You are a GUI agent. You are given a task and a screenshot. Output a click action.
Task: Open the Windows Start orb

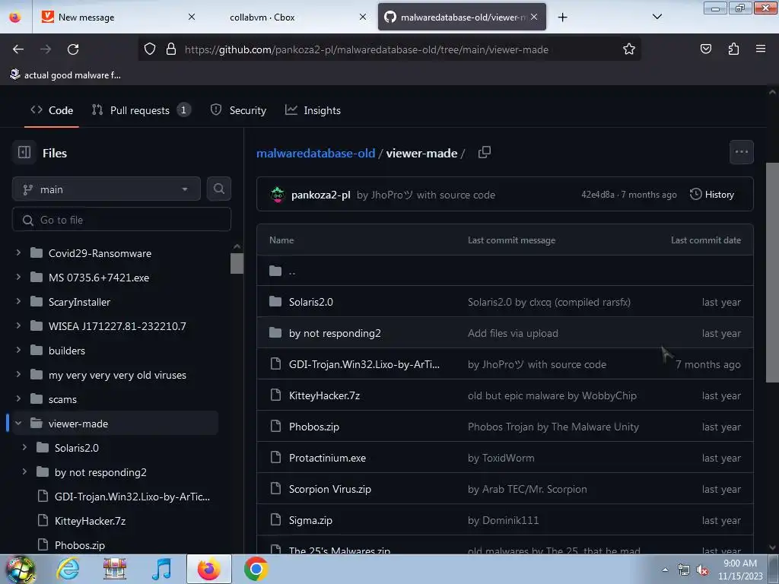click(x=21, y=569)
